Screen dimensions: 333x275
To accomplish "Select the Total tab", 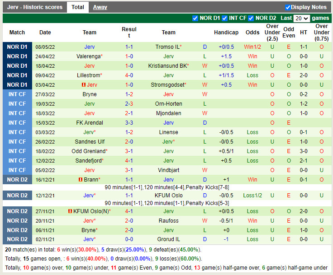I will click(x=78, y=7).
